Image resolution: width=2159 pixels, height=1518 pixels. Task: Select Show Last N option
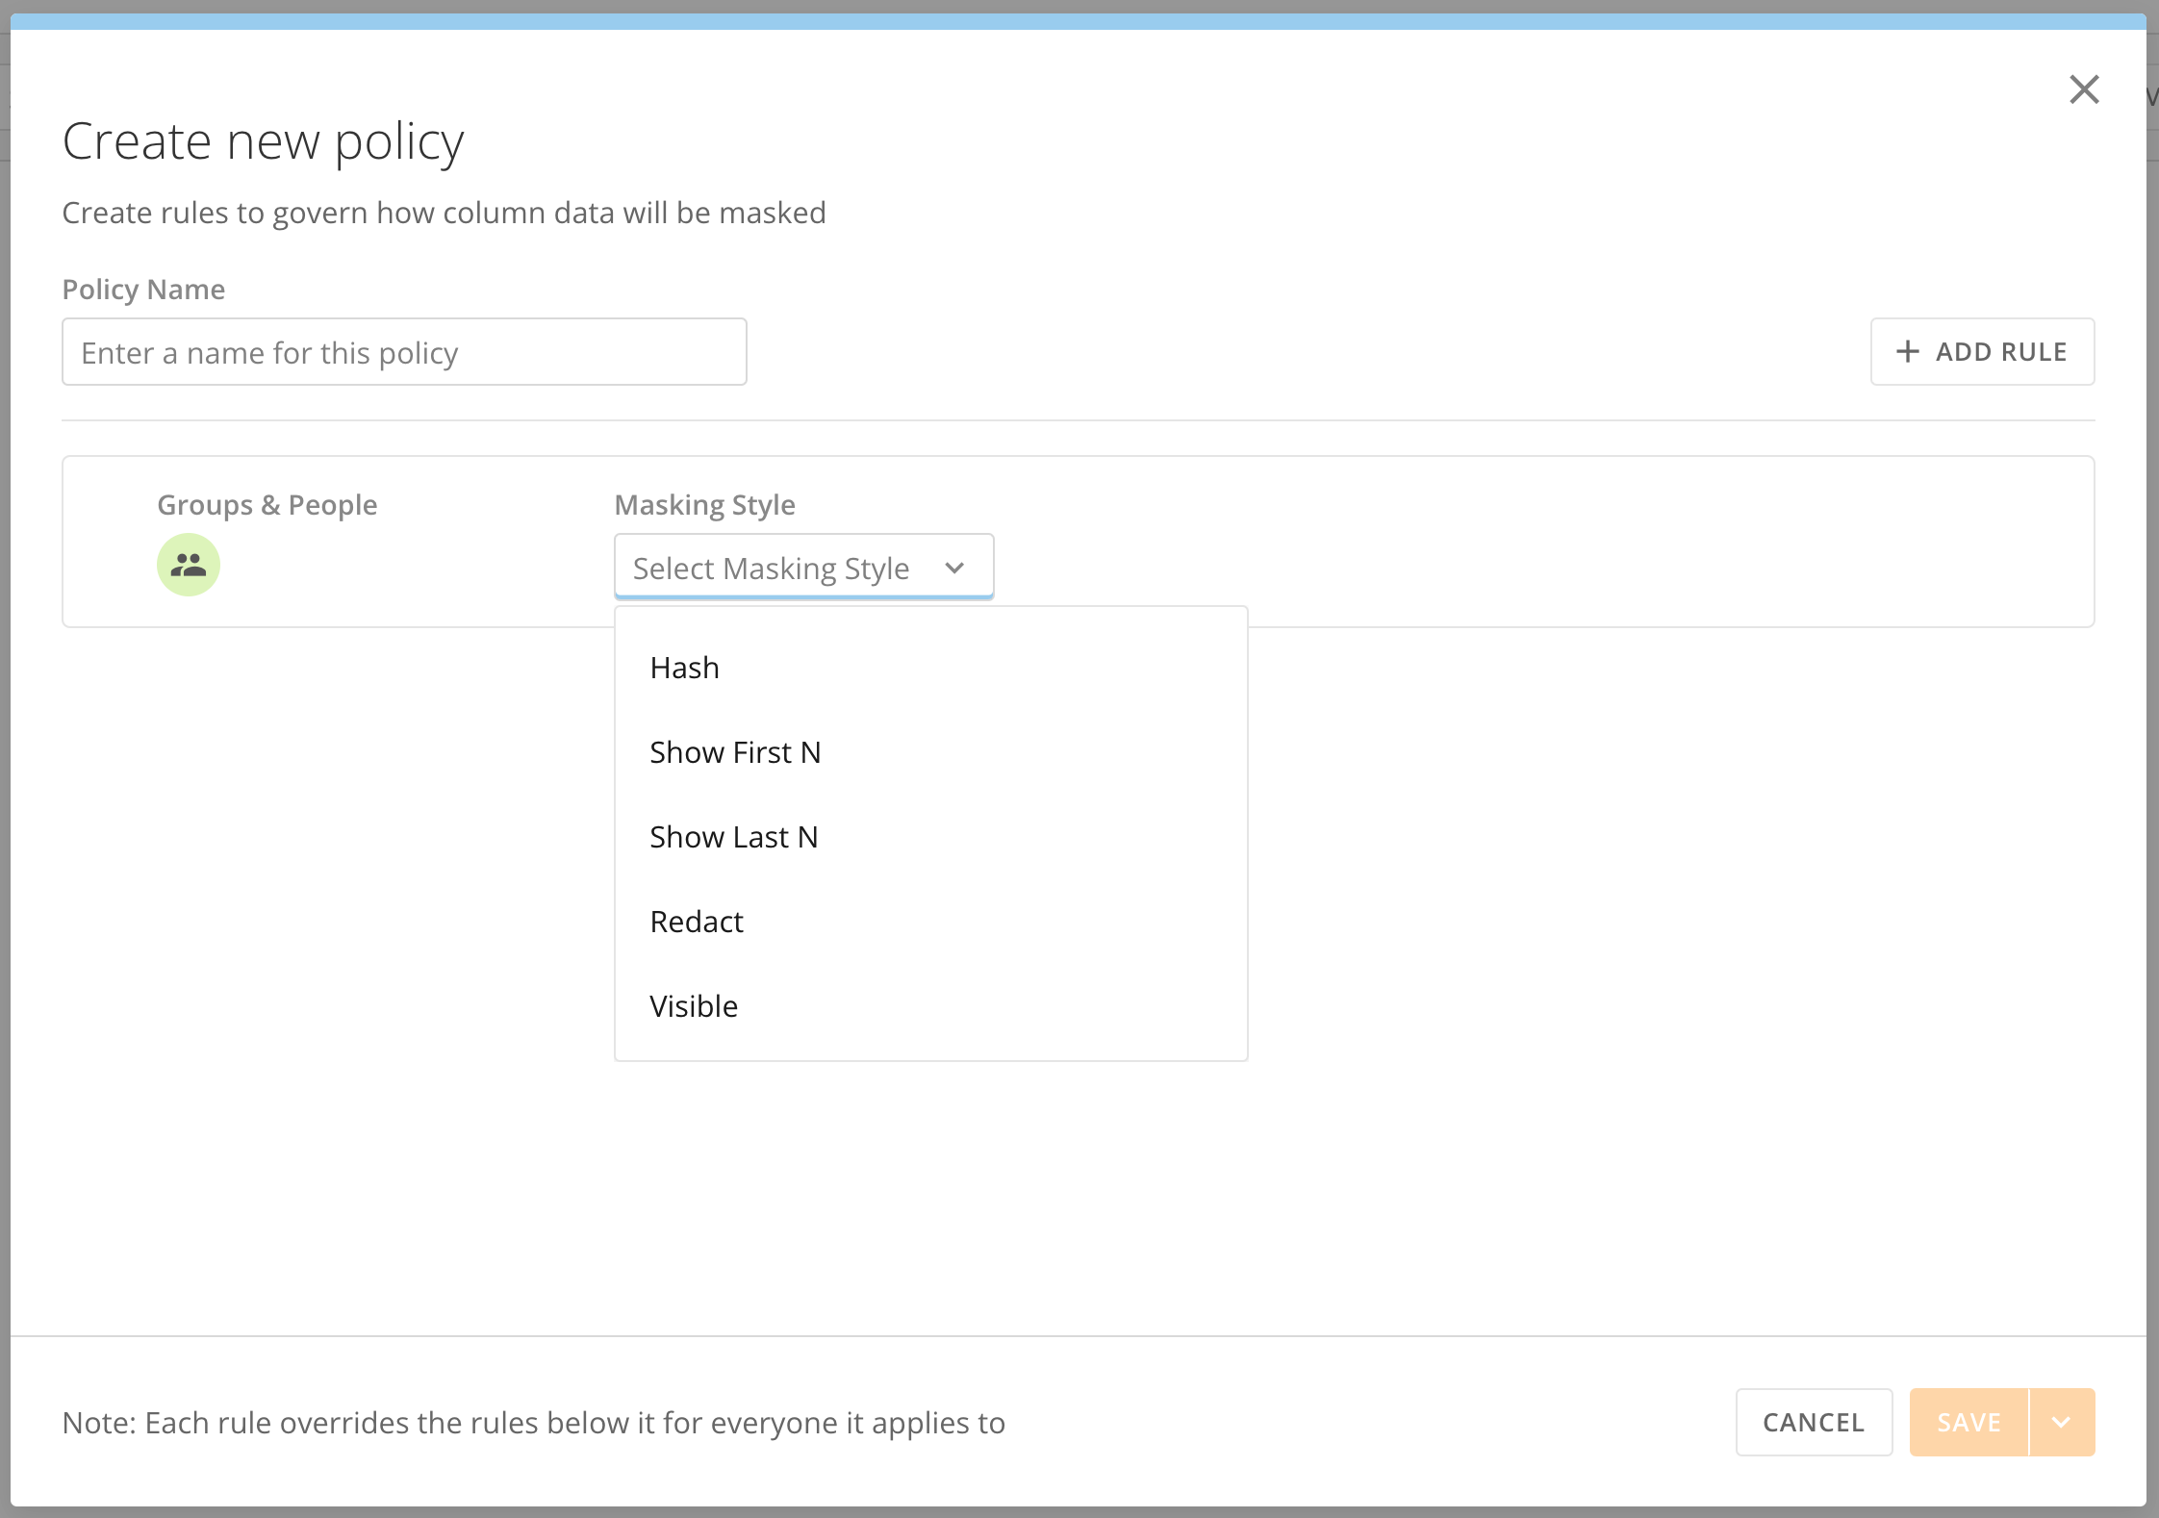[733, 837]
